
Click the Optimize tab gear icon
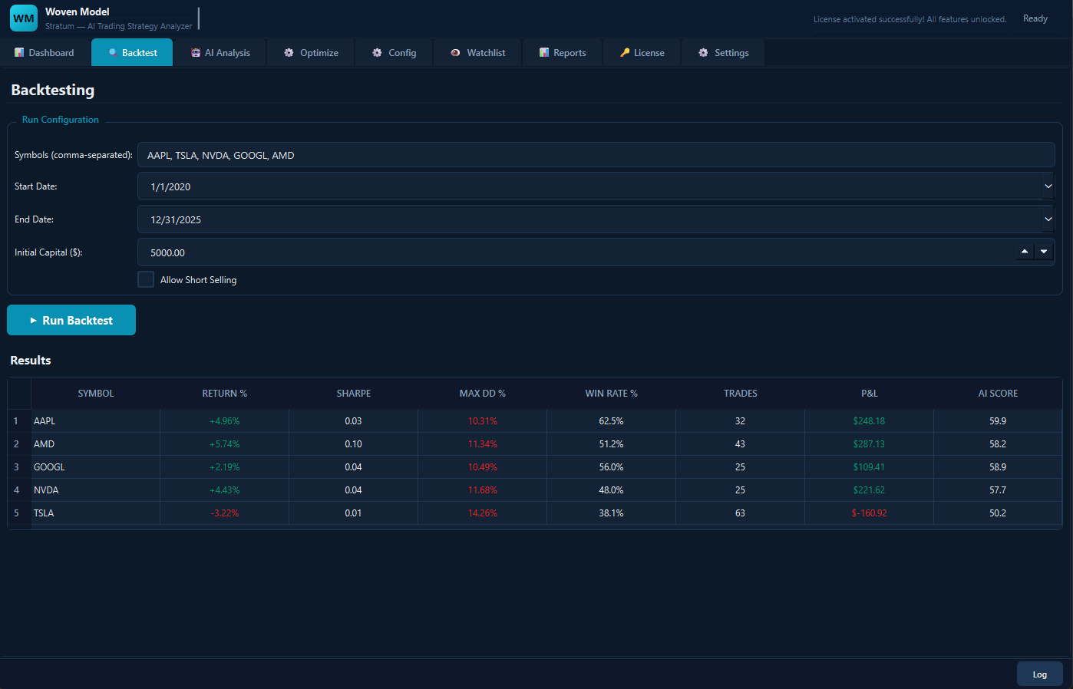coord(289,53)
